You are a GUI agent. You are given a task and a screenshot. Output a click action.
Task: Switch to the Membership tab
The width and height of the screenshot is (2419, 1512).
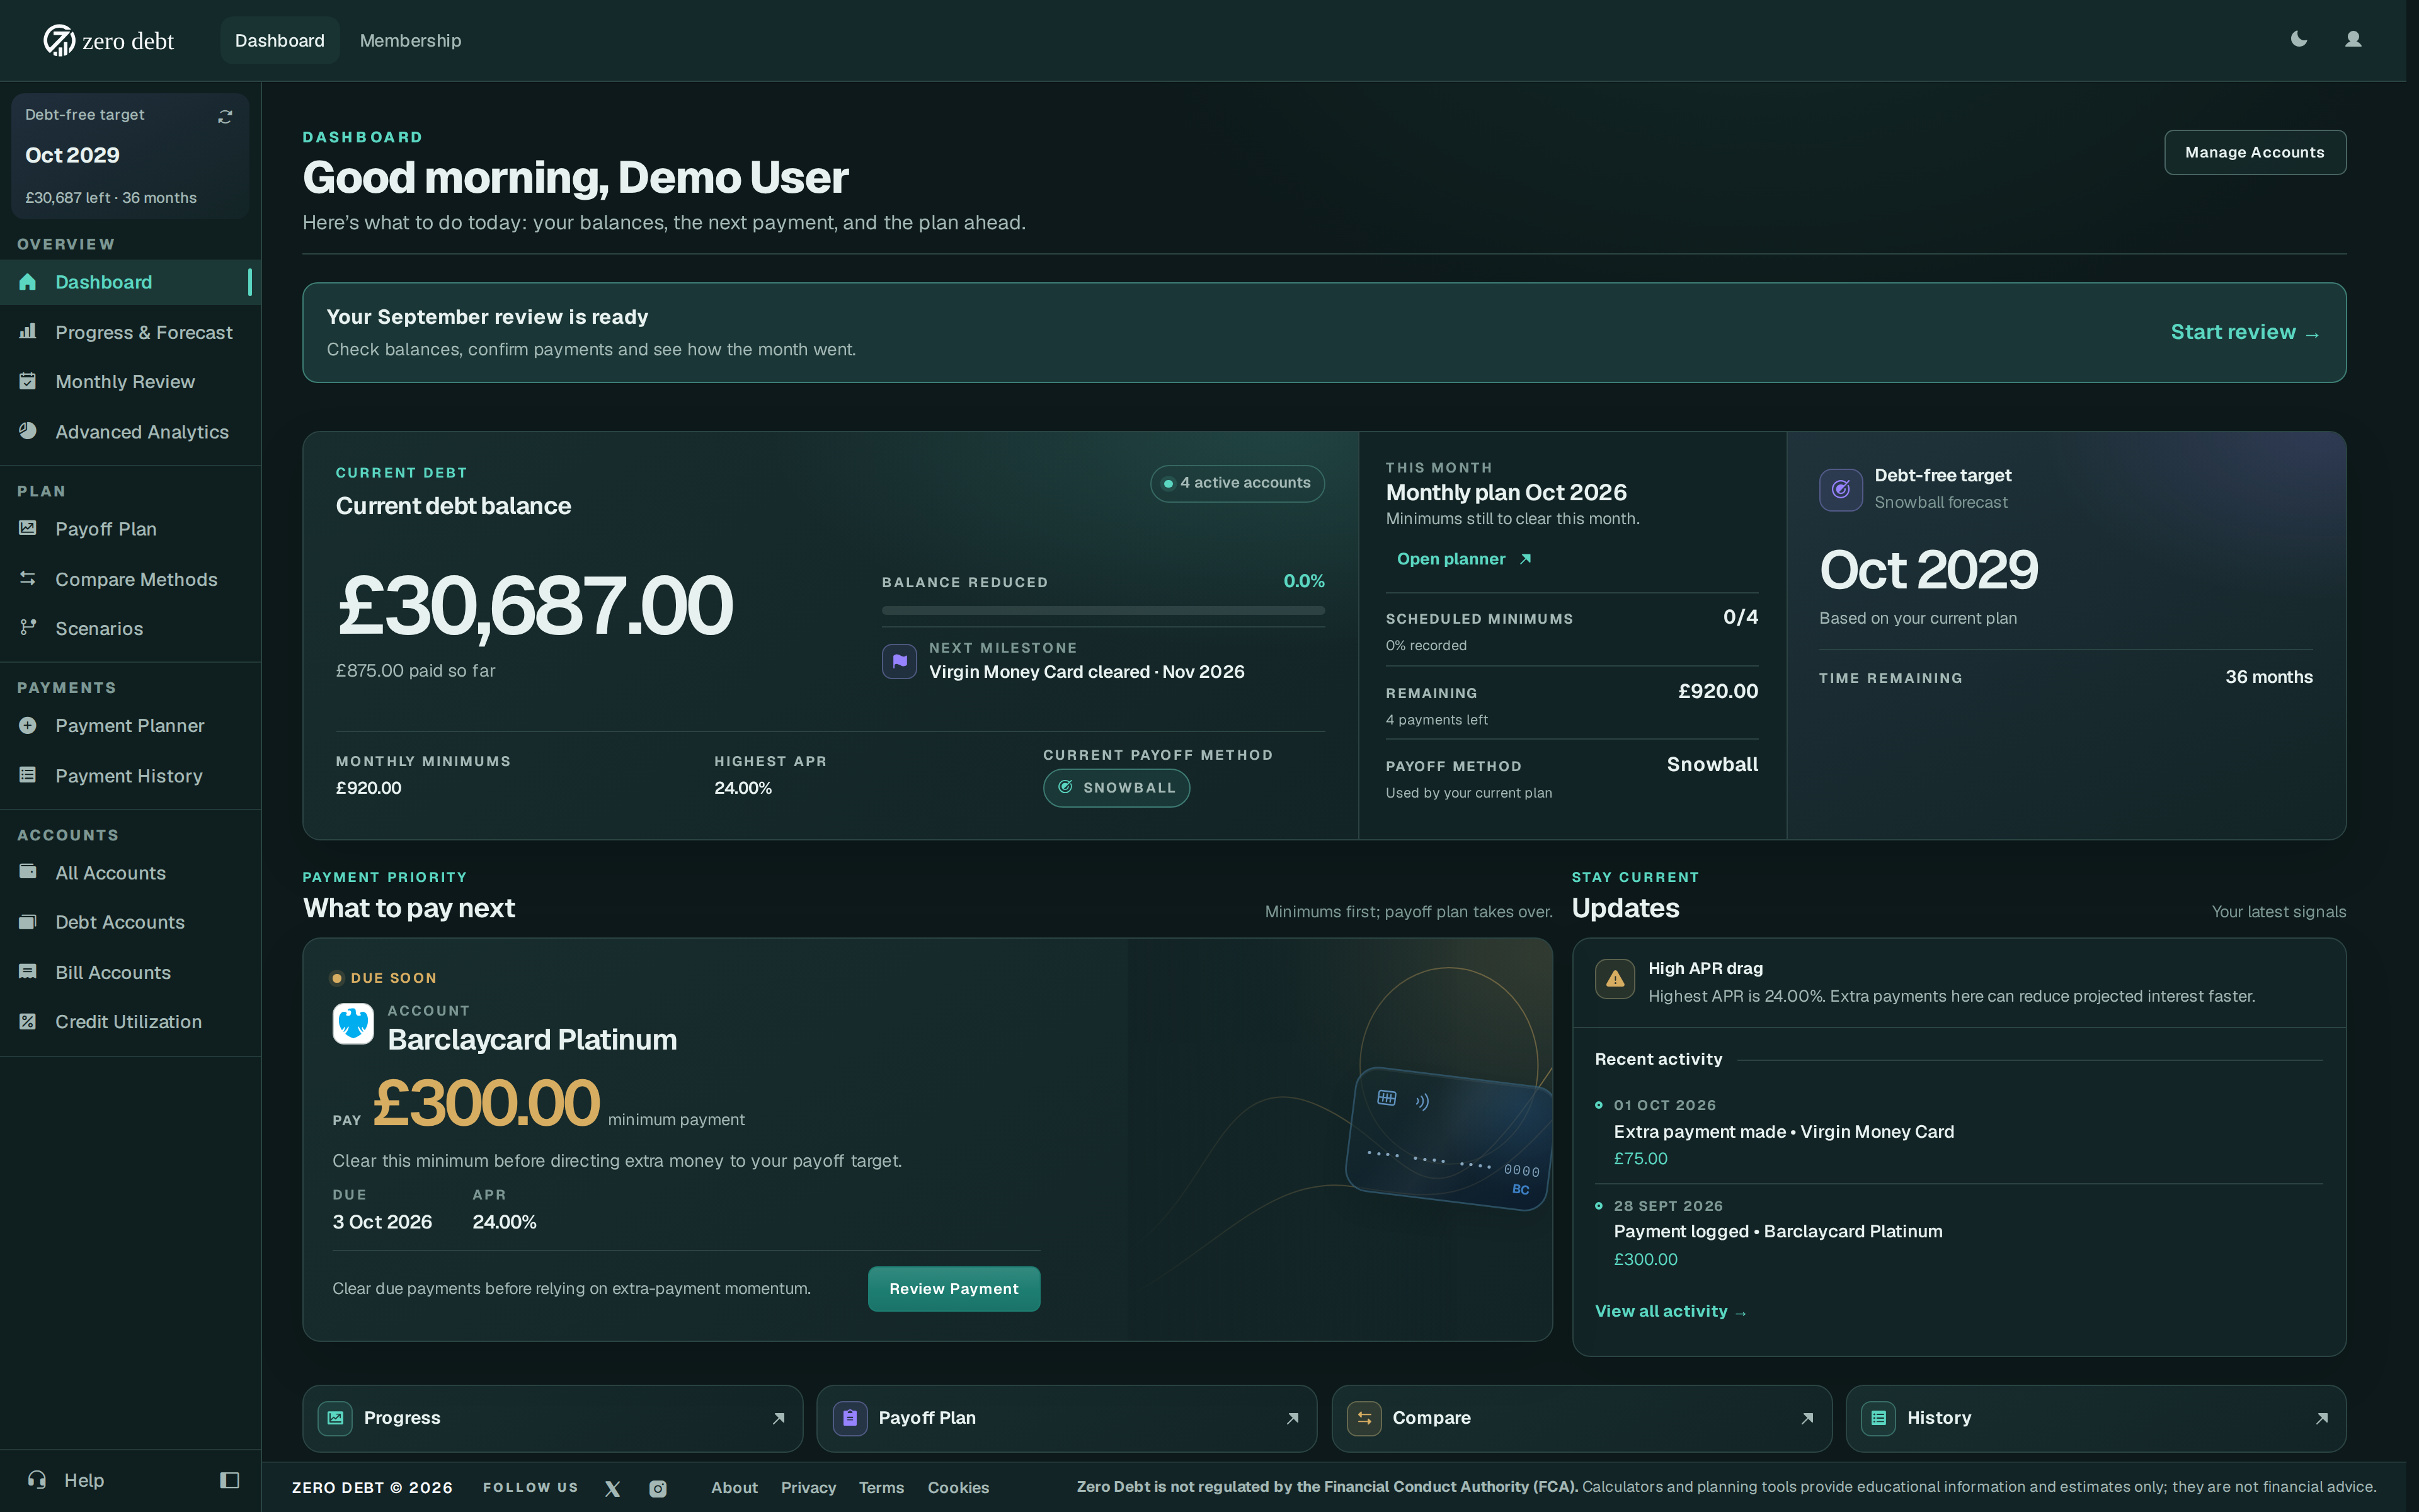click(x=410, y=40)
